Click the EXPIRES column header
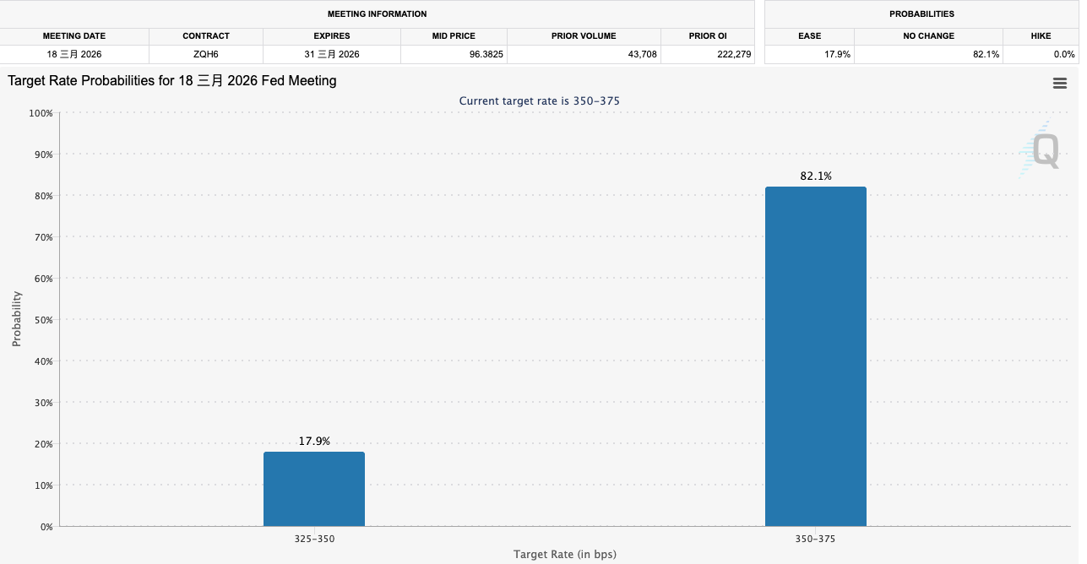This screenshot has width=1087, height=564. coord(332,36)
